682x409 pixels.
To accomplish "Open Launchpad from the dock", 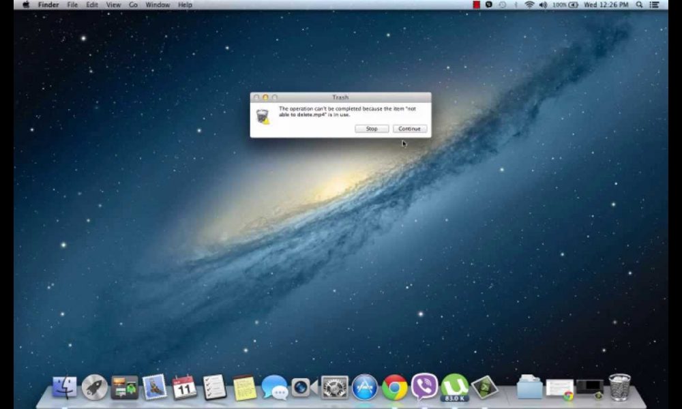I will tap(93, 387).
